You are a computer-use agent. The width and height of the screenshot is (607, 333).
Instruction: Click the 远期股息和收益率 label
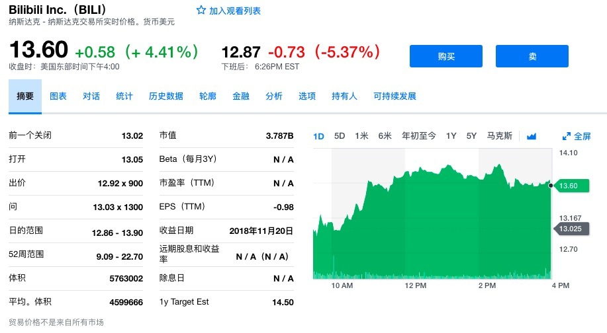coord(189,254)
